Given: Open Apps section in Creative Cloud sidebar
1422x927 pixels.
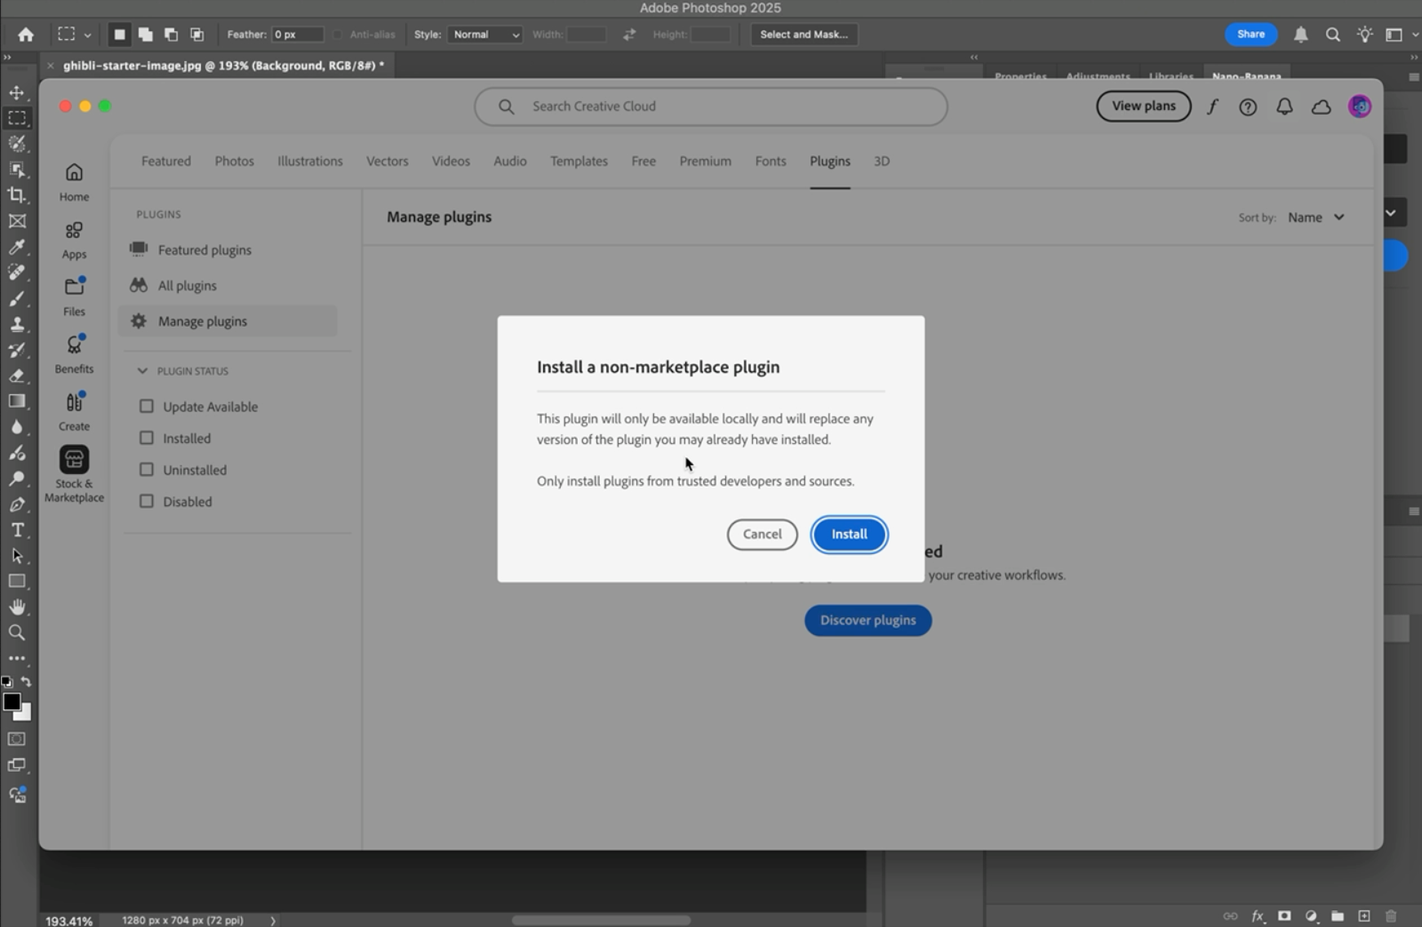Looking at the screenshot, I should click(x=75, y=240).
